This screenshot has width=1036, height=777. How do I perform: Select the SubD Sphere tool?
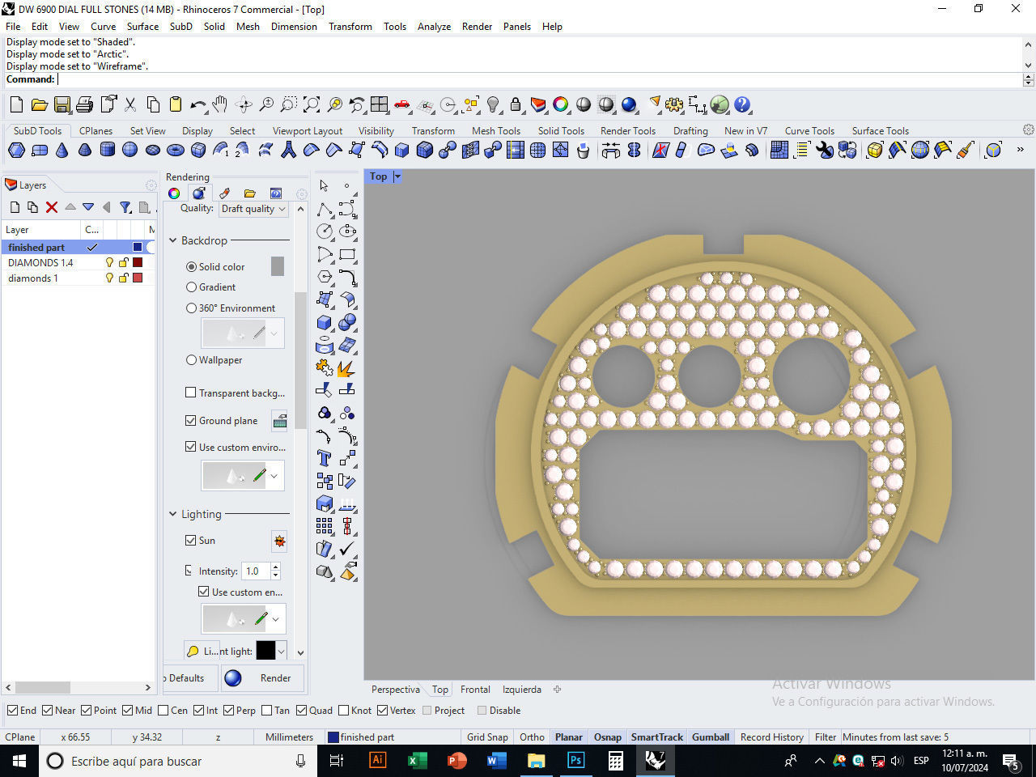pyautogui.click(x=129, y=150)
